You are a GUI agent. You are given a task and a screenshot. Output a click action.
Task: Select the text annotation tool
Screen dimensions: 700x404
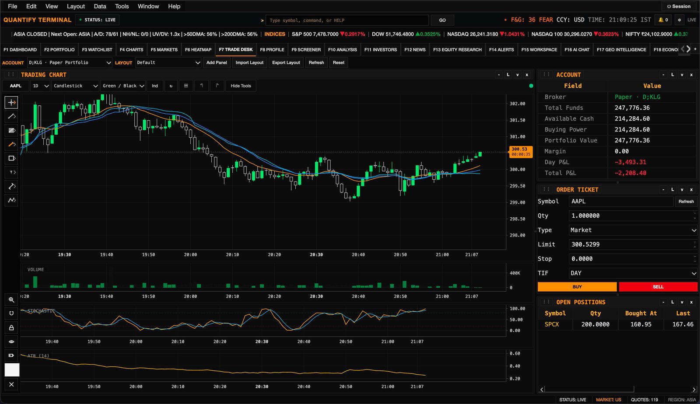(x=11, y=172)
